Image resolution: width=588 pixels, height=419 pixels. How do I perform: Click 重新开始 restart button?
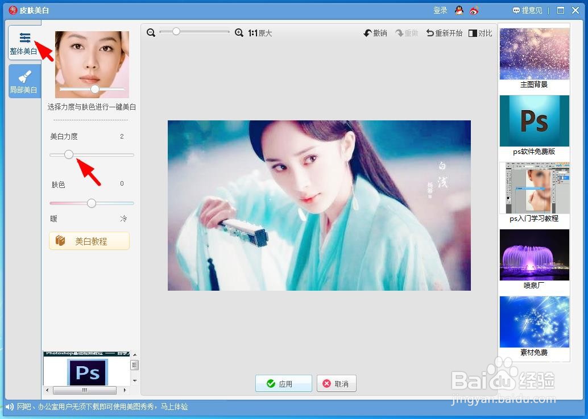point(444,33)
